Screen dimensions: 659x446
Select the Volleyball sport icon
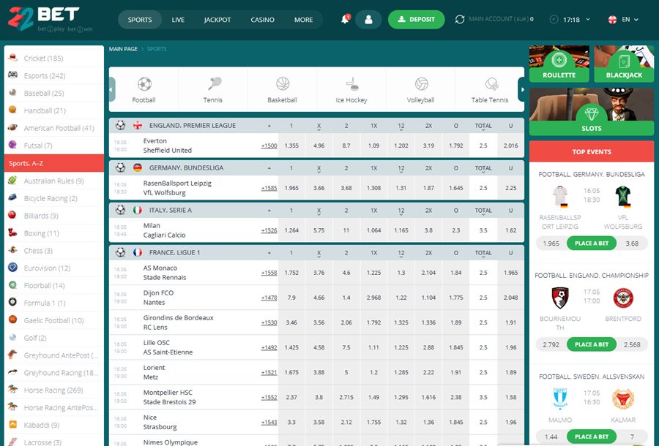point(421,84)
